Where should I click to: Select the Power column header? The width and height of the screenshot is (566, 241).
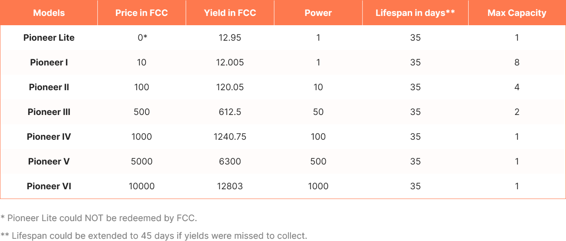coord(318,13)
